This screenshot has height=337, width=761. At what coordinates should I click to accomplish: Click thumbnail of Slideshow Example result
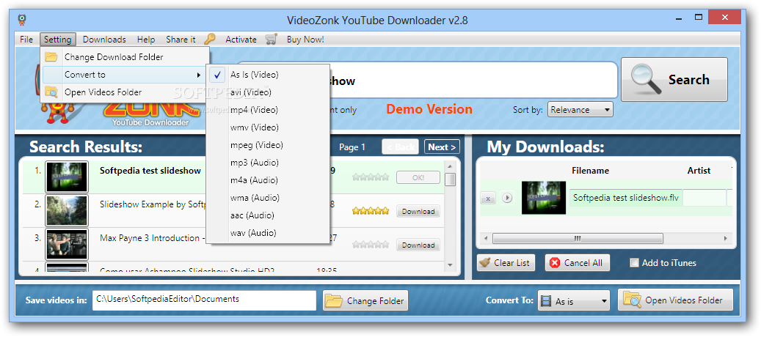click(x=67, y=211)
